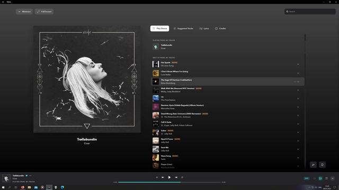Remove I Don't Know Where I'm Going from queue
The height and width of the screenshot is (190, 339).
tap(298, 73)
